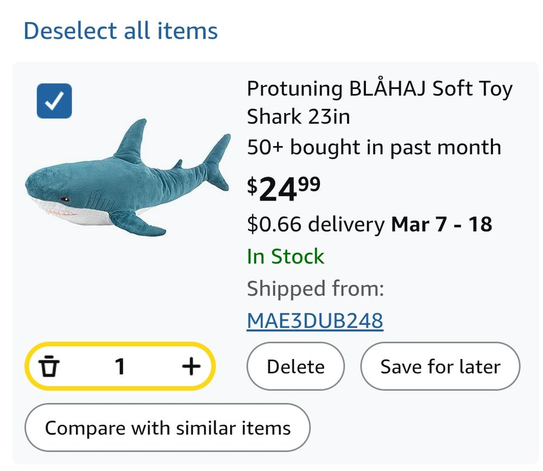
Task: Click Compare with similar items button
Action: click(x=168, y=428)
